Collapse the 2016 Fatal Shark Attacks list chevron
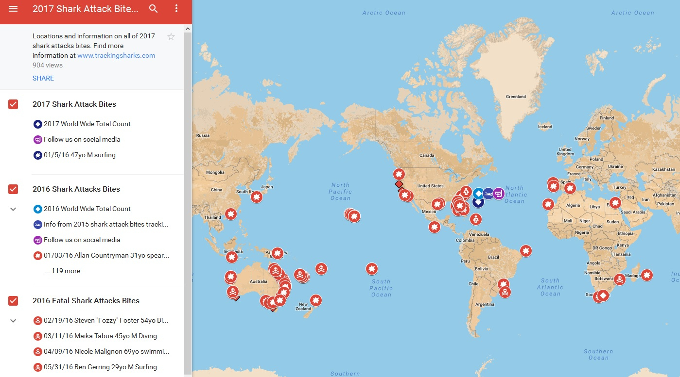Screen dimensions: 680x377 tap(13, 321)
